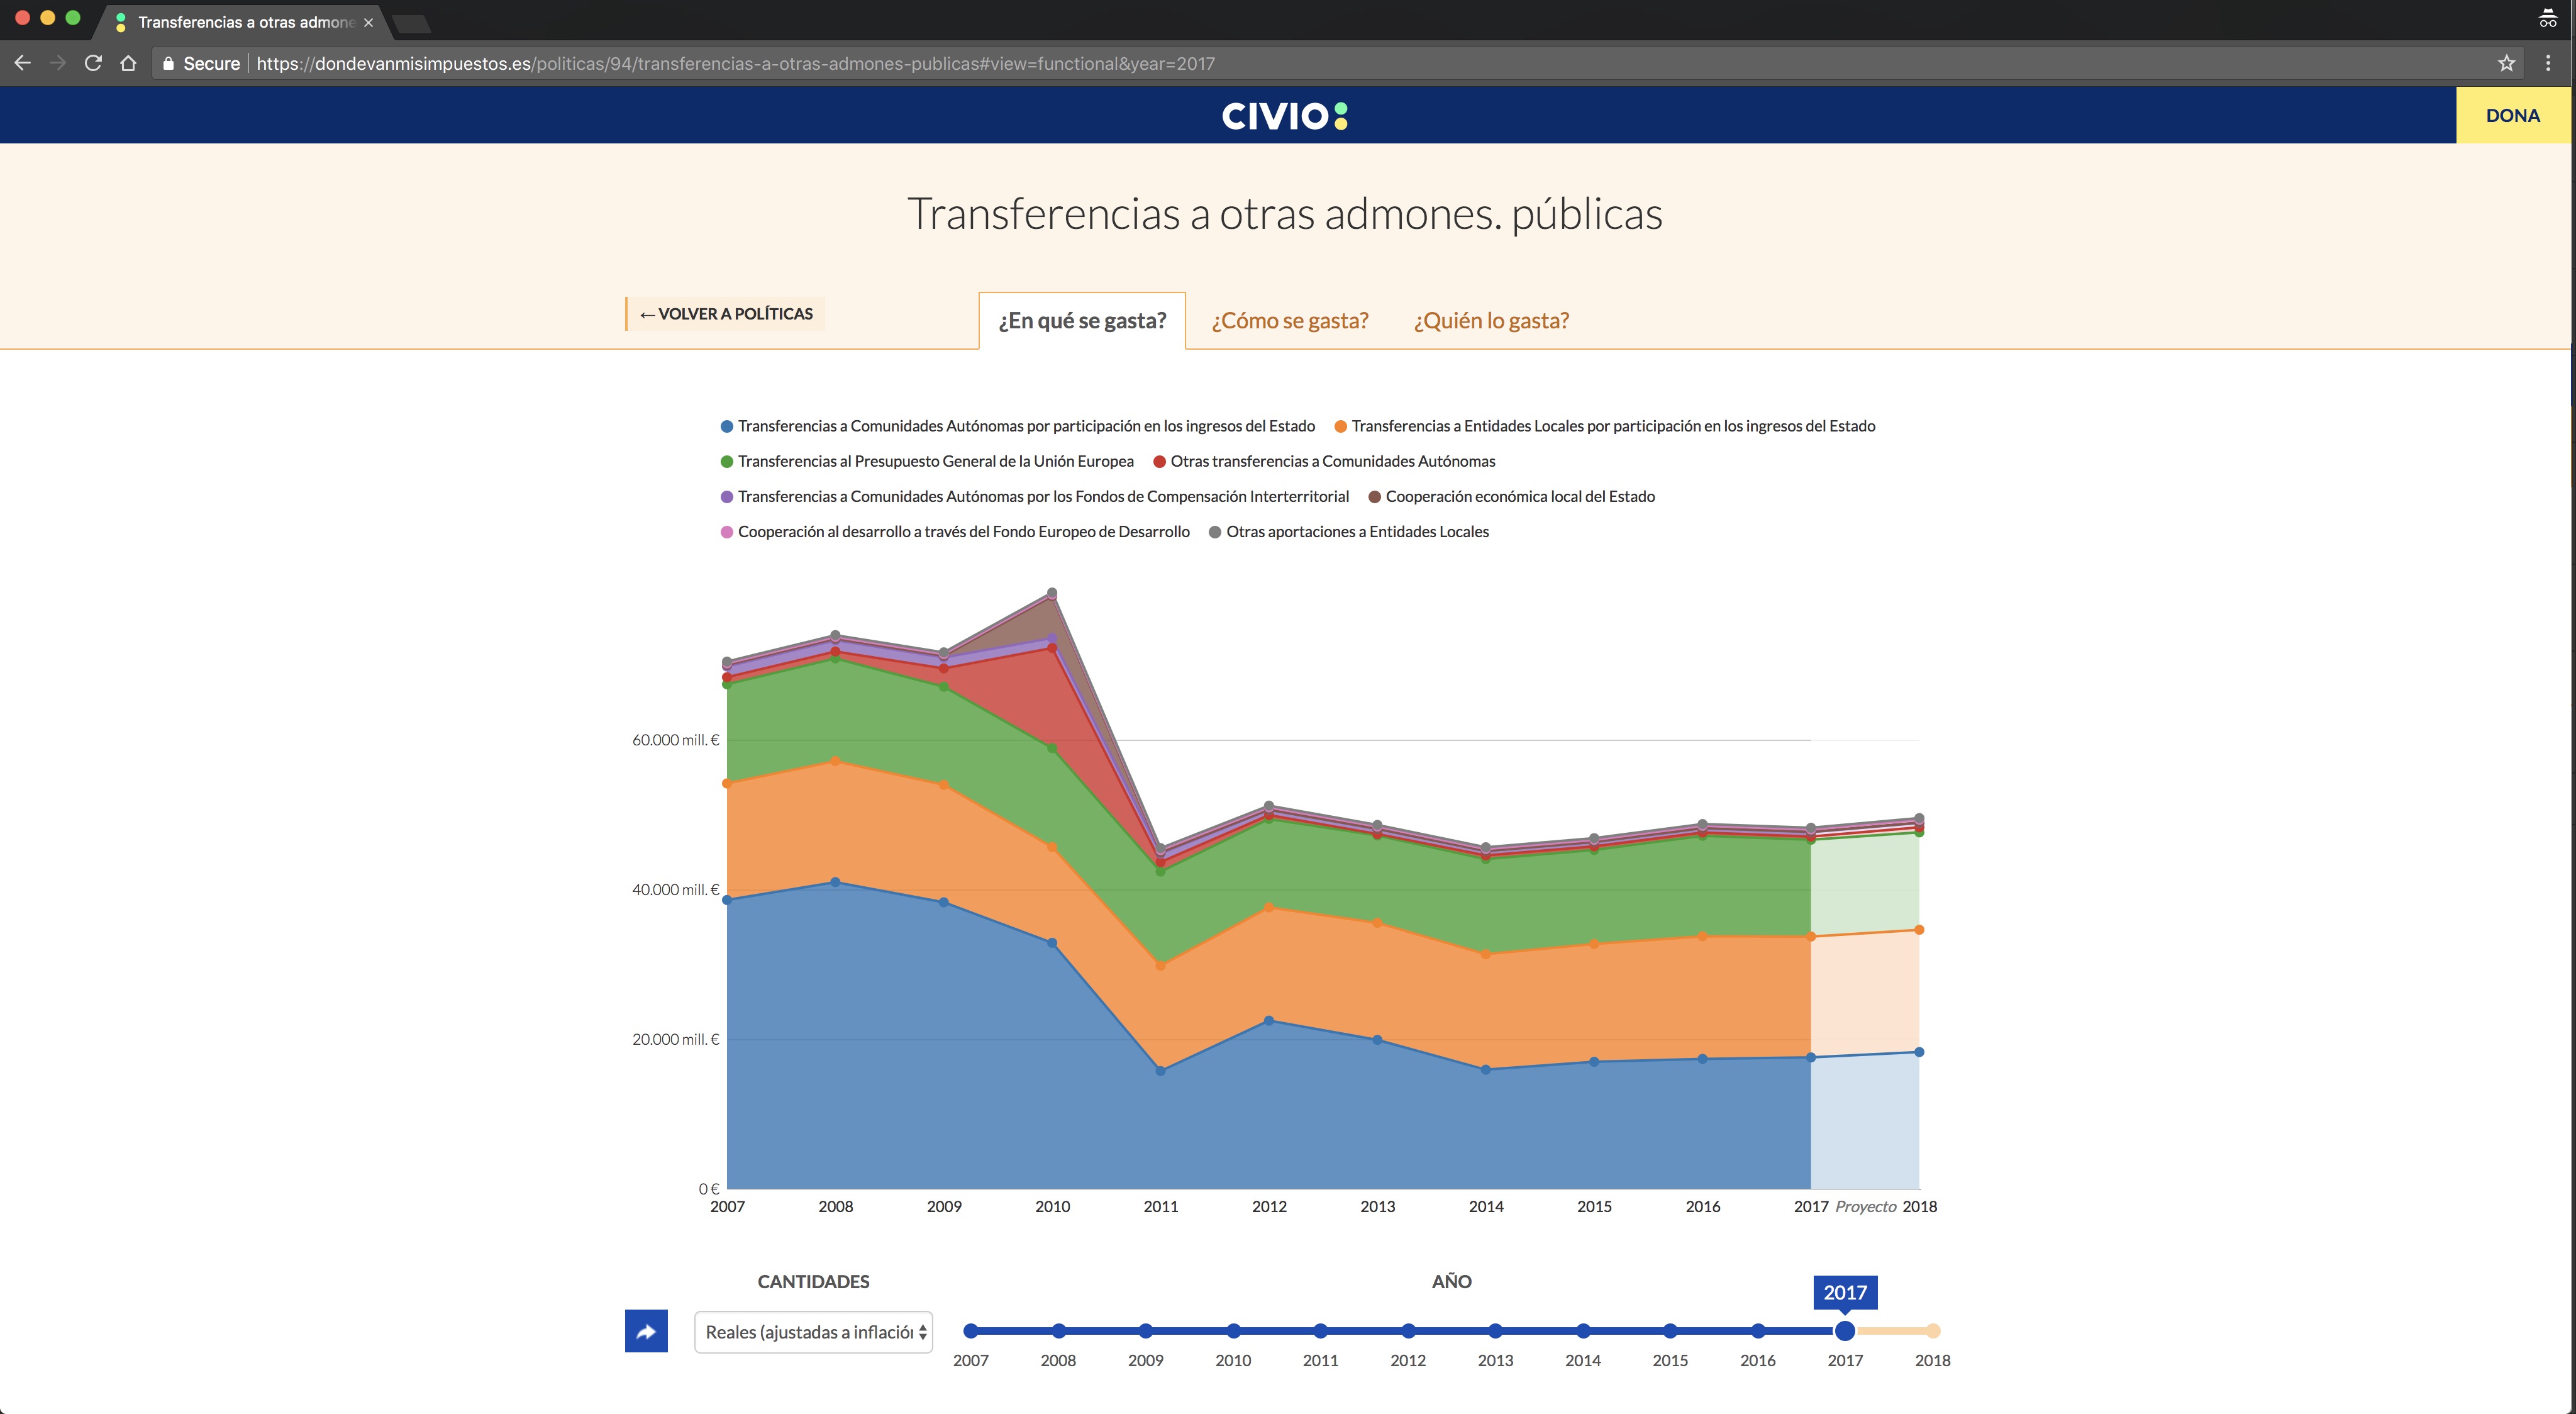This screenshot has height=1414, width=2576.
Task: Toggle legend Cooperación económica local del Estado
Action: tap(1511, 496)
